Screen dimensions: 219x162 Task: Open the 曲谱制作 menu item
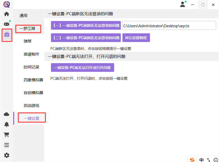coord(31,54)
